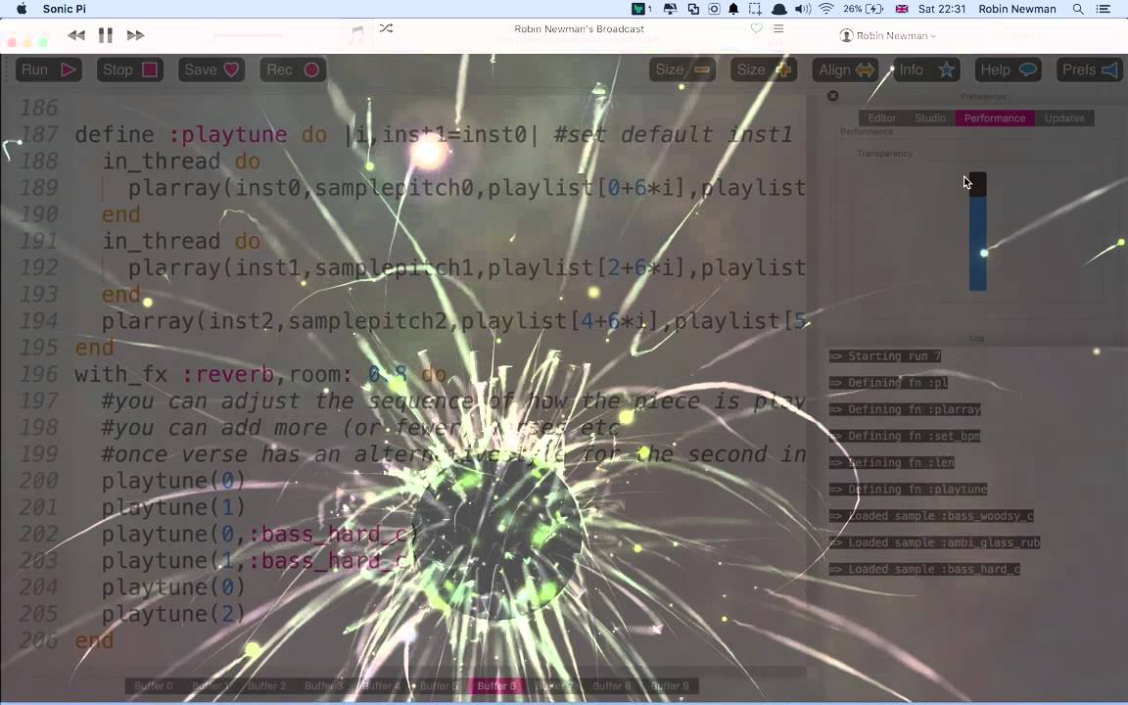The height and width of the screenshot is (705, 1128).
Task: Click 'Defining fn :plarray' log entry
Action: [905, 409]
